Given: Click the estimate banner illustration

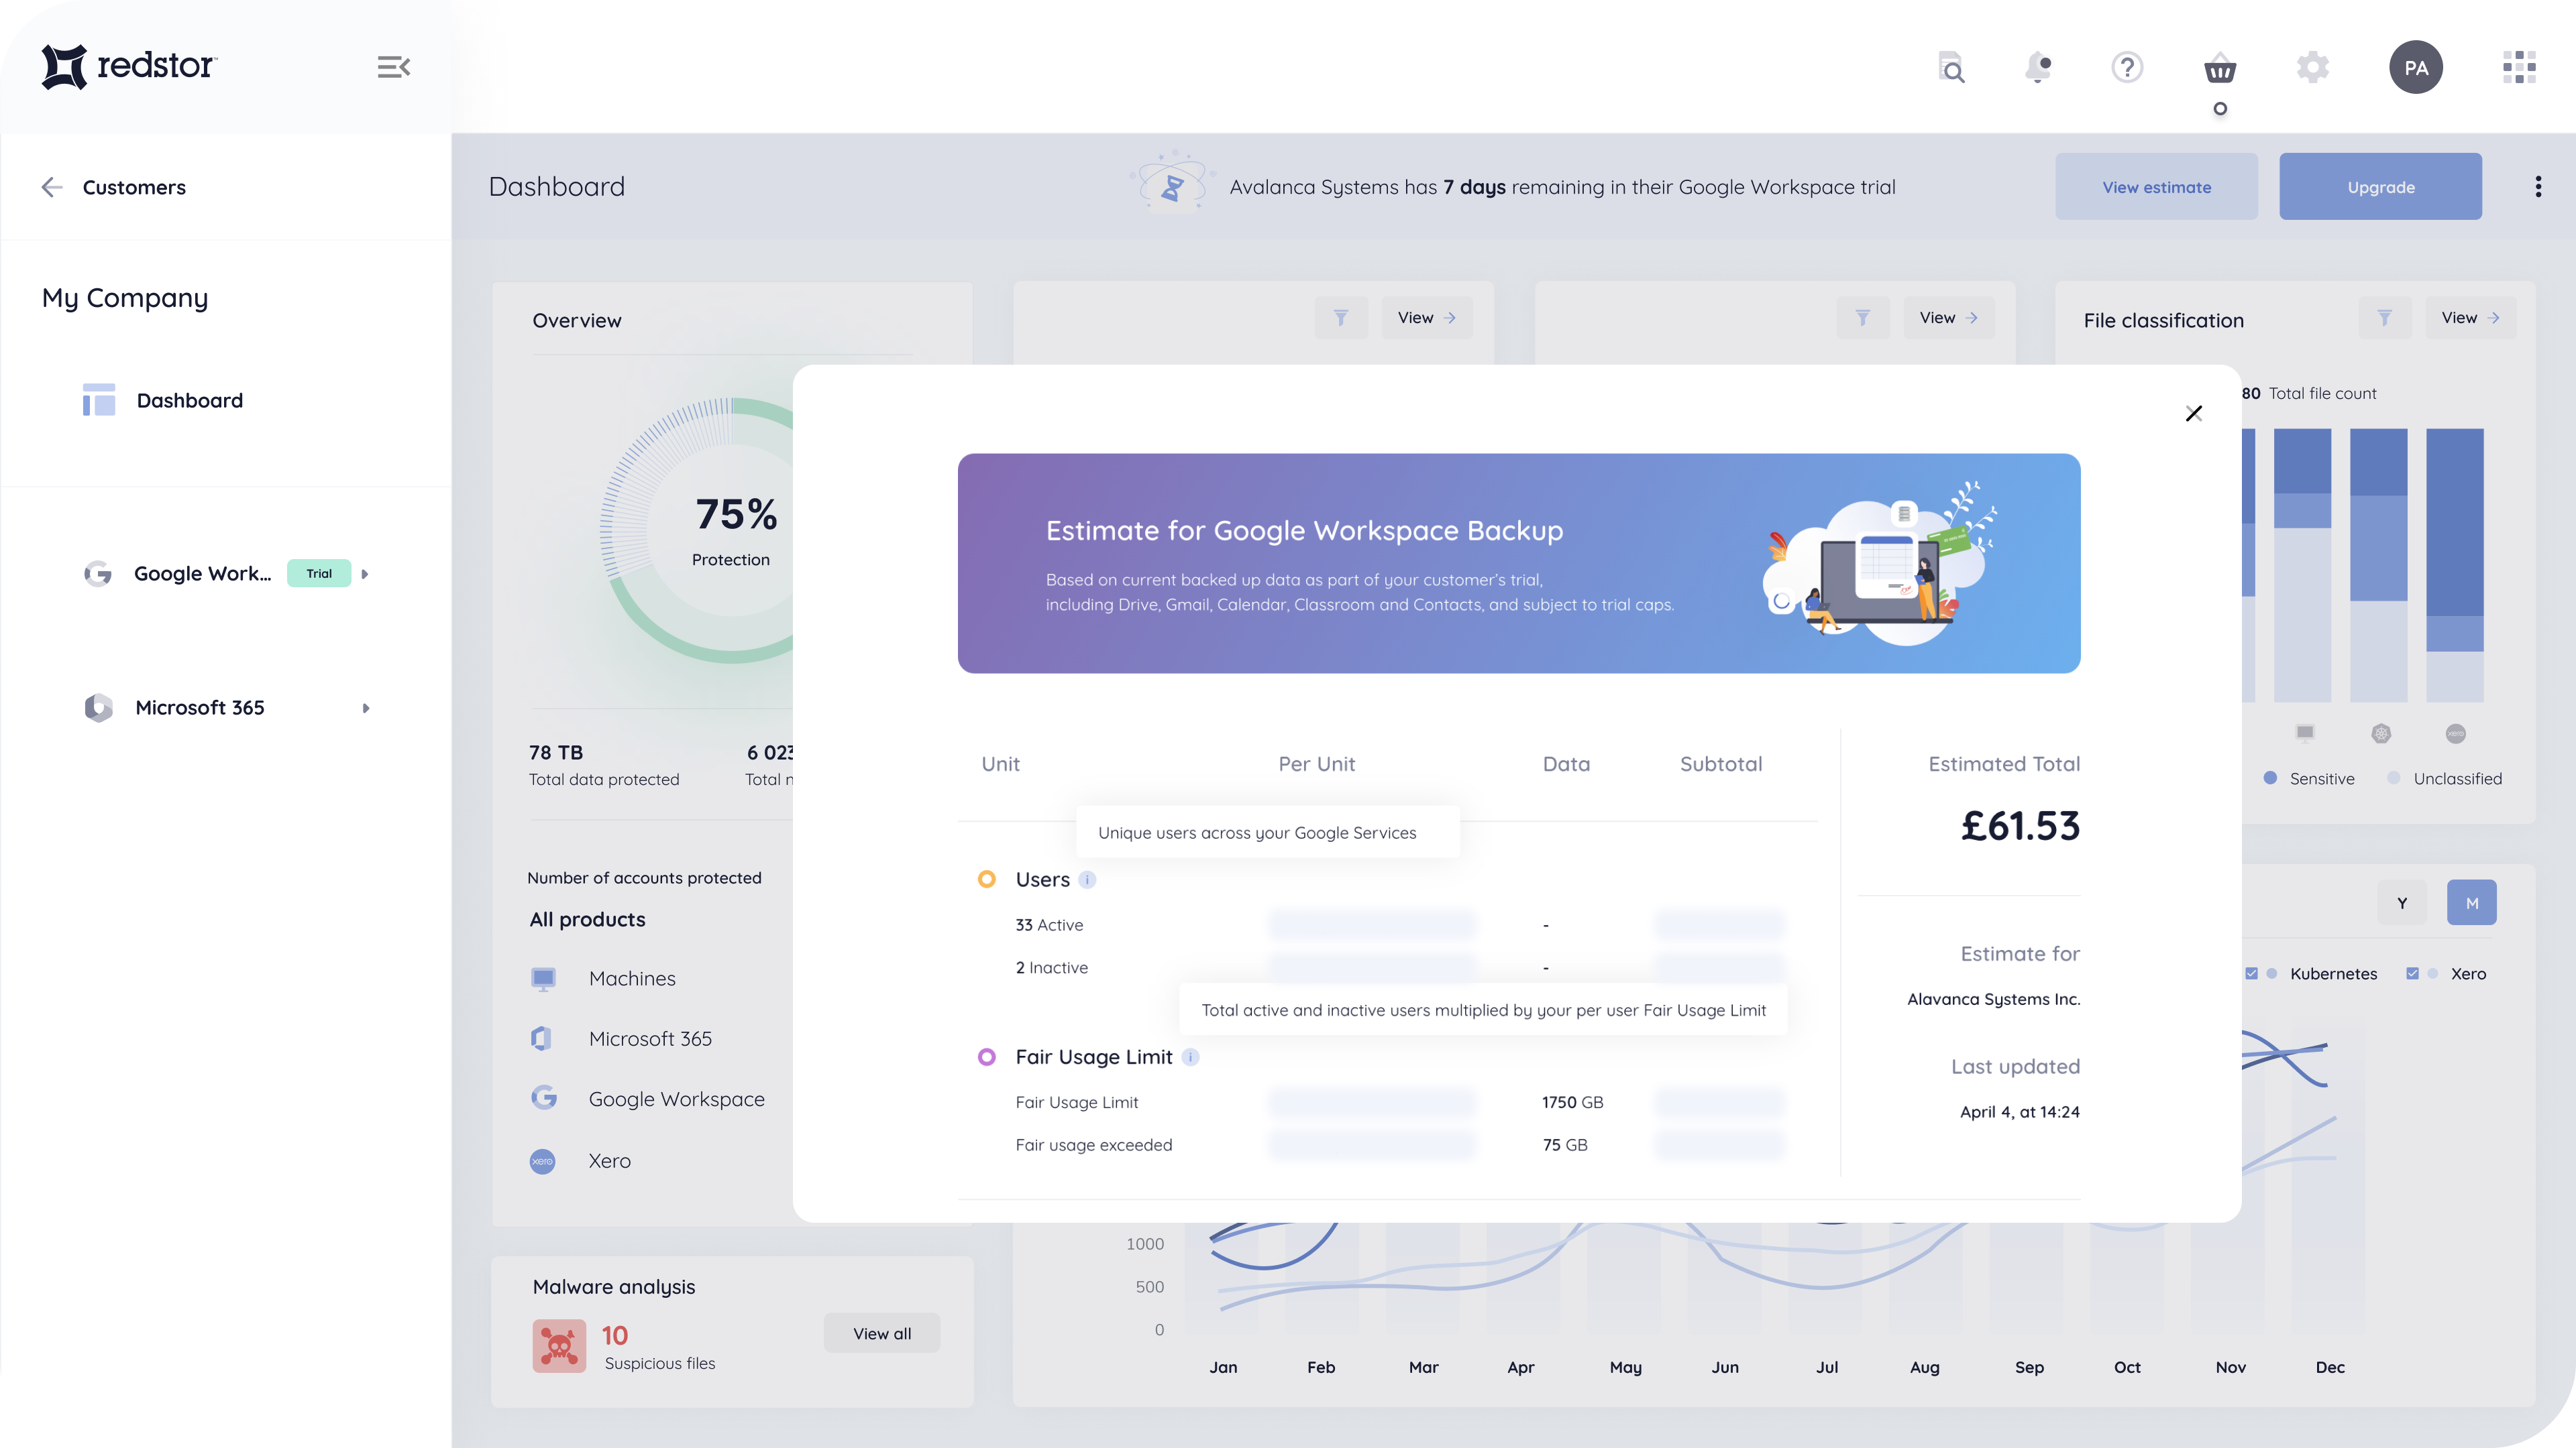Looking at the screenshot, I should click(x=1880, y=562).
